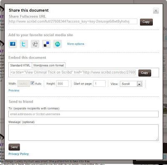Focus the Width input field
The width and height of the screenshot is (167, 165).
(x=24, y=84)
